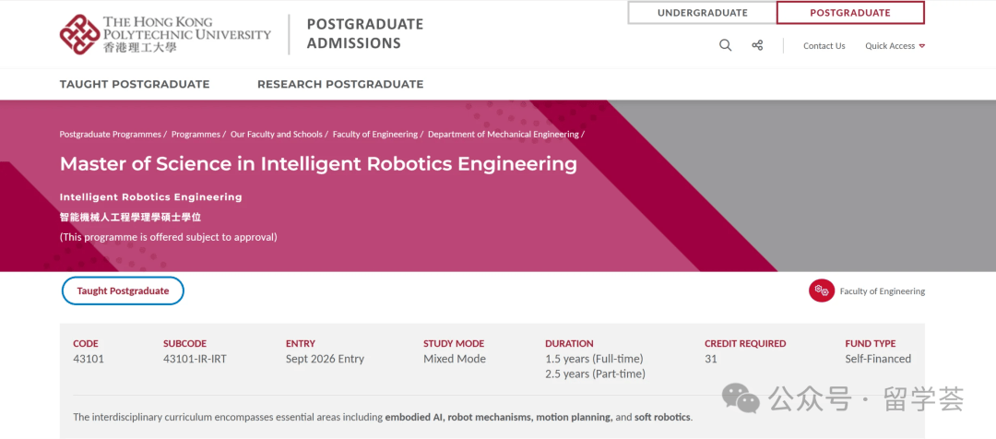This screenshot has width=996, height=439.
Task: Open Our Faculty and Schools breadcrumb
Action: pyautogui.click(x=277, y=134)
